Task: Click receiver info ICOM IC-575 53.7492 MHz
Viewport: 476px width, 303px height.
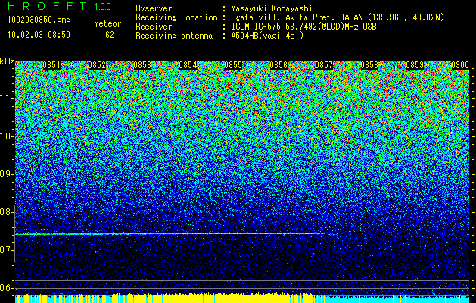Action: click(x=303, y=27)
